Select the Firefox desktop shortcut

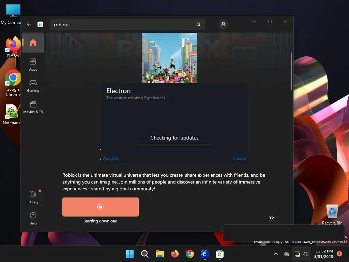13,47
